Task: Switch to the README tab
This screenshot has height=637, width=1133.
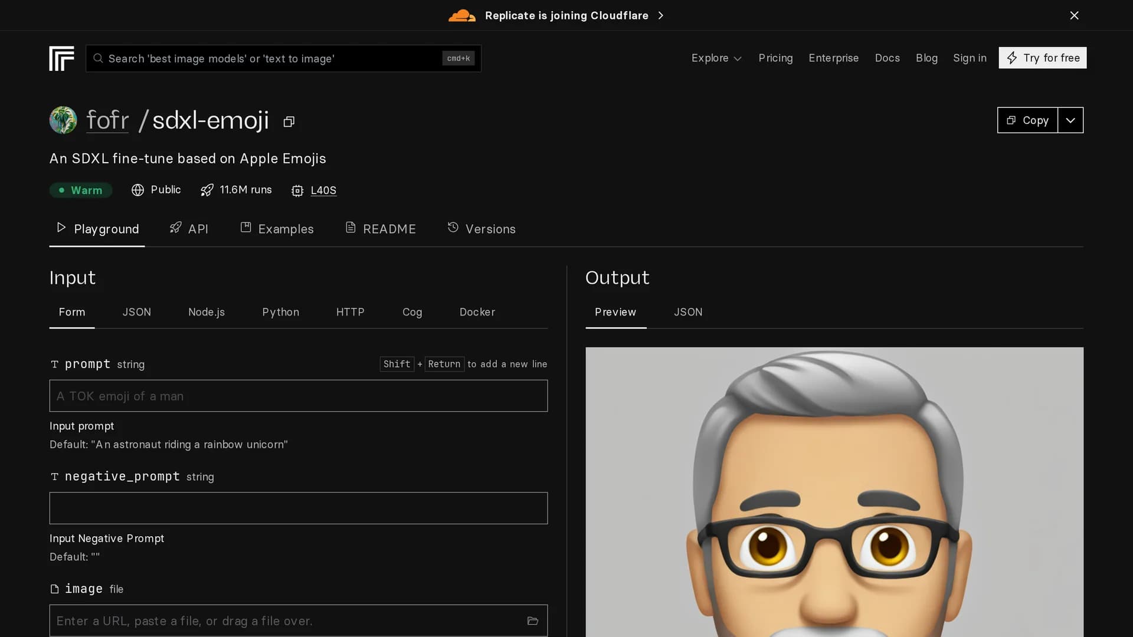Action: [381, 229]
